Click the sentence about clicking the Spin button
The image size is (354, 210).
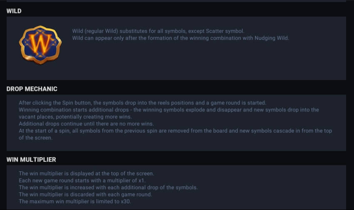point(142,103)
